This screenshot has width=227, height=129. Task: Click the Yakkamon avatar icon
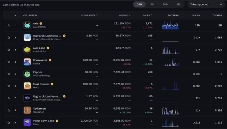click(x=27, y=110)
